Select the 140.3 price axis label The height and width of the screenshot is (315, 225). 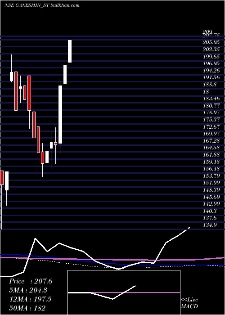(210, 211)
